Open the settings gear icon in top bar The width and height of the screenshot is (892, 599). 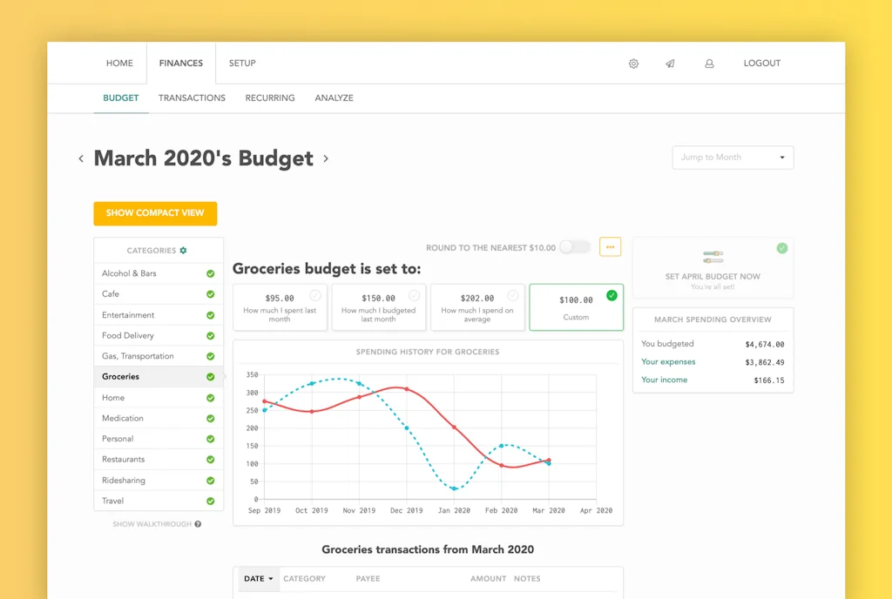click(x=633, y=64)
